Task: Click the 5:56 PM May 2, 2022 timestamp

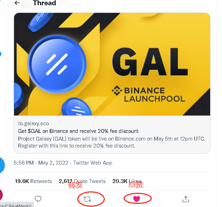Action: (41, 163)
